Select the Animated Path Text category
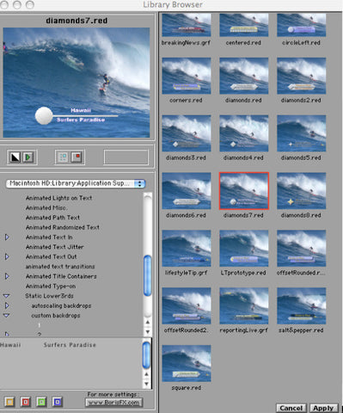343x413 pixels. click(52, 218)
